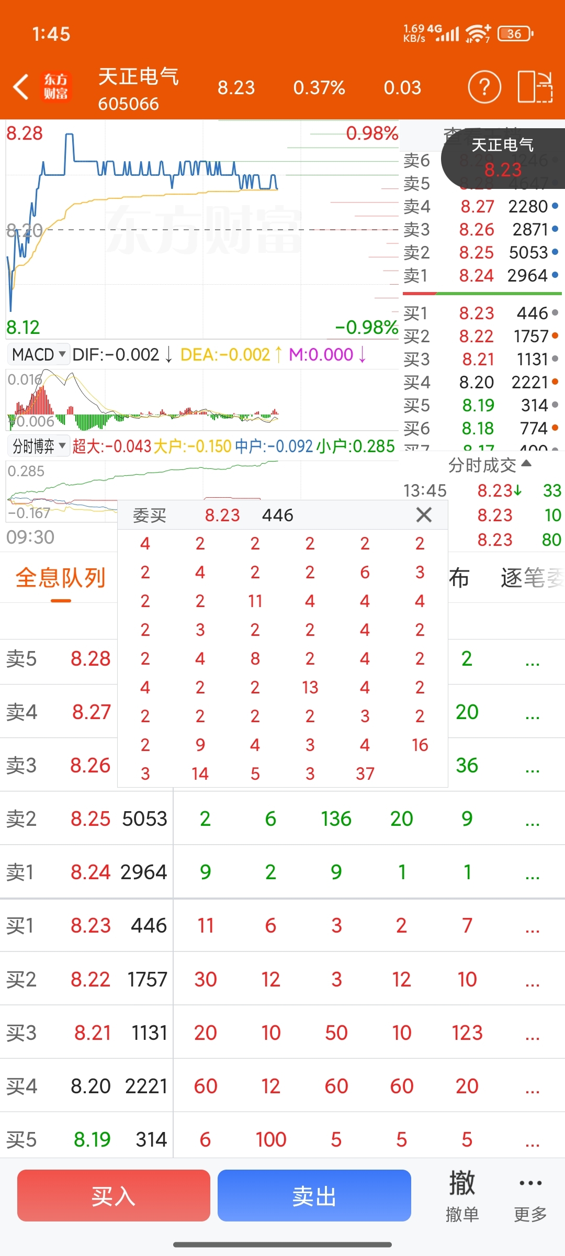Select the 买2 8.22 1757 queue row
This screenshot has height=1256, width=565.
[282, 979]
